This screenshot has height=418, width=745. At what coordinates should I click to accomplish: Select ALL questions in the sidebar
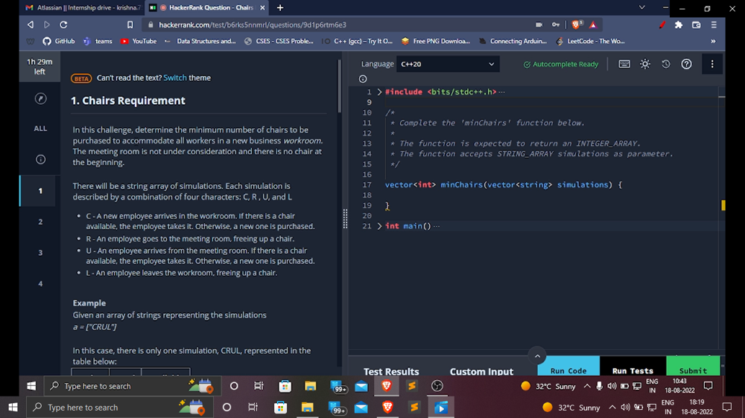click(40, 129)
